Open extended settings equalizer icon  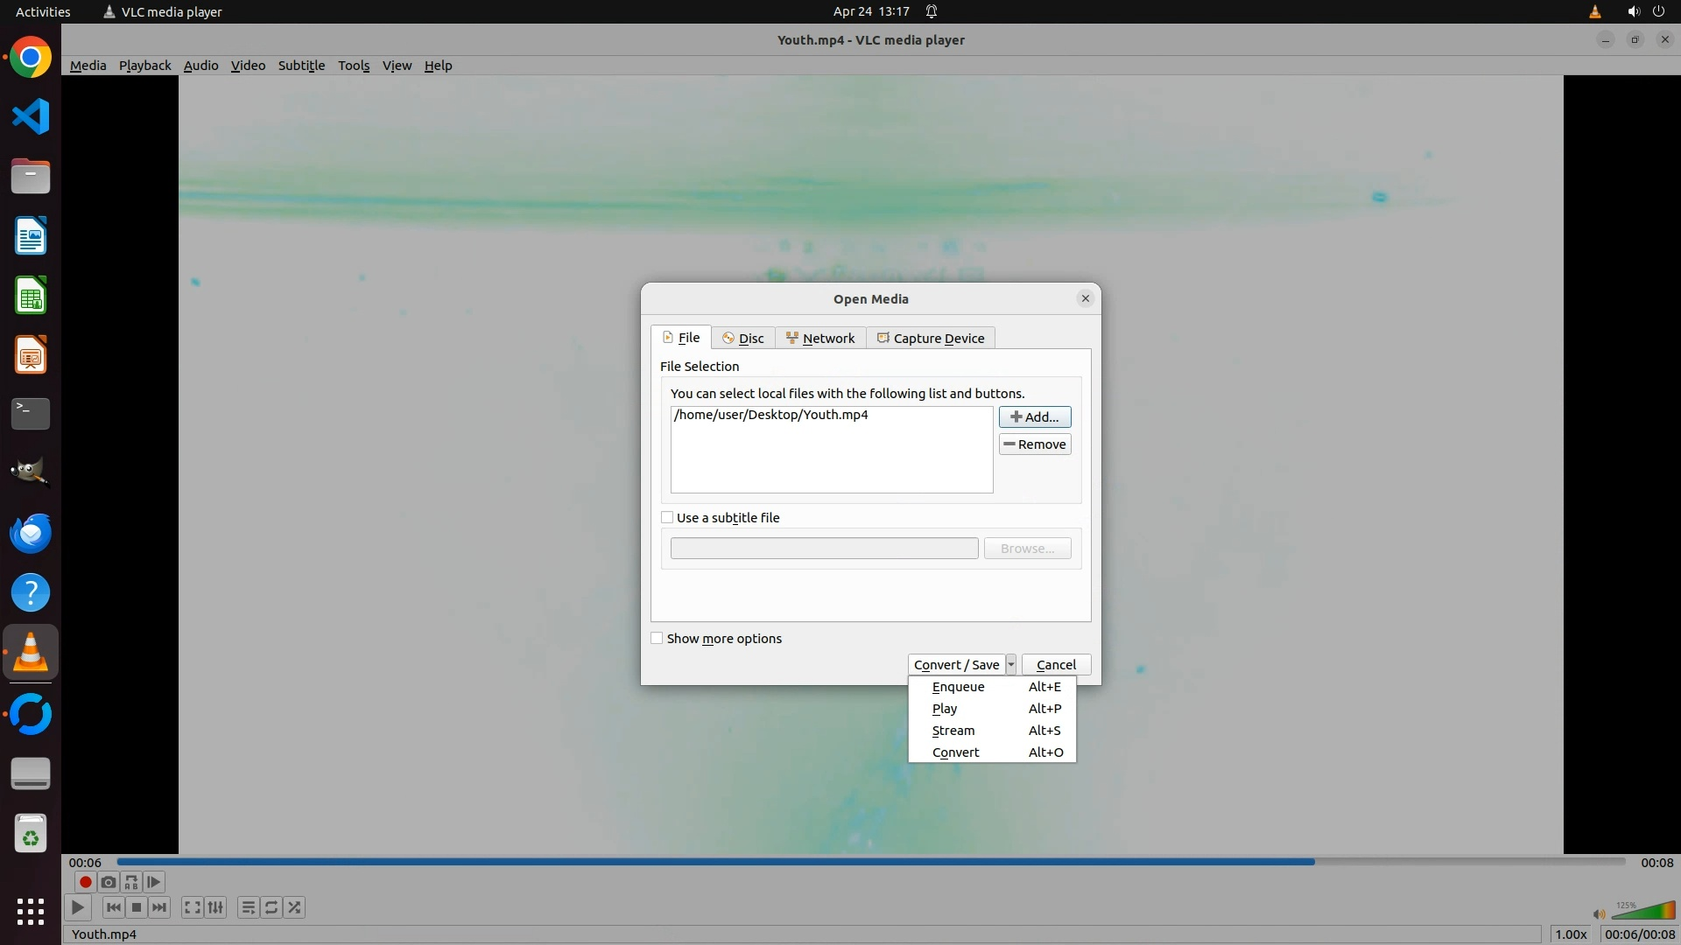[x=215, y=907]
